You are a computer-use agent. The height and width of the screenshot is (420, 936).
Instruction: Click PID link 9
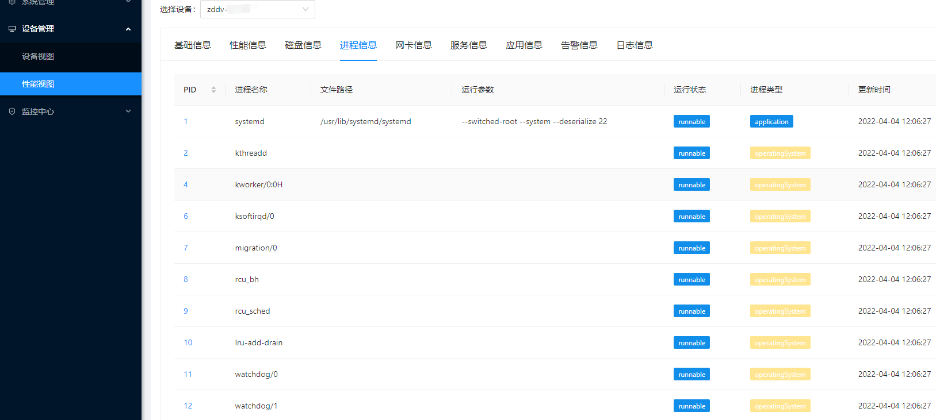[186, 311]
